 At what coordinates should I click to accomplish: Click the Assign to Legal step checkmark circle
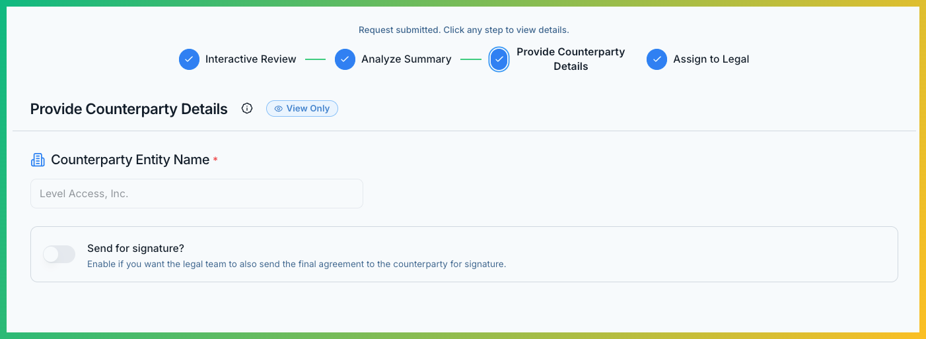click(657, 59)
